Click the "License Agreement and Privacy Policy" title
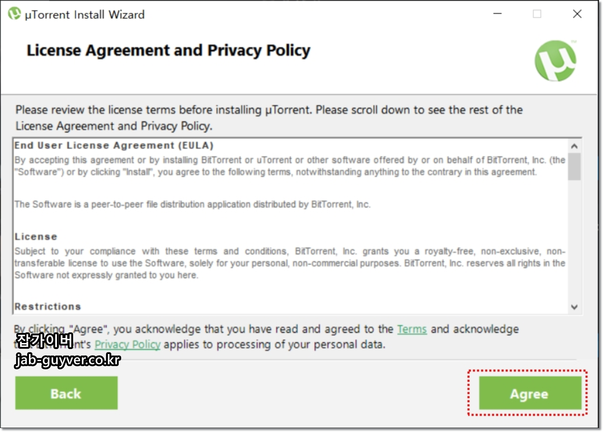The width and height of the screenshot is (603, 432). (169, 51)
